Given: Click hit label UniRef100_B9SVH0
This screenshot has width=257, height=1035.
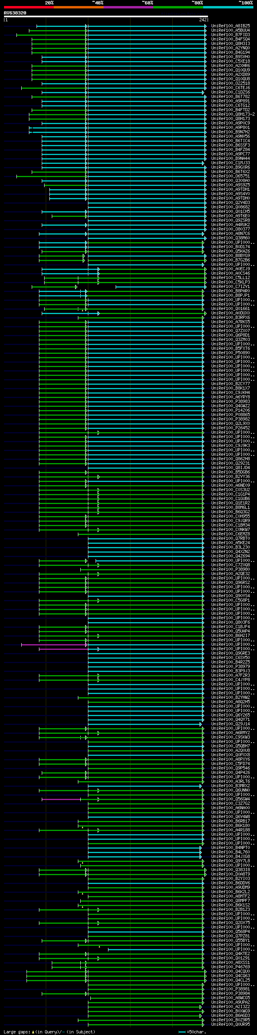Looking at the screenshot, I should click(x=230, y=57).
